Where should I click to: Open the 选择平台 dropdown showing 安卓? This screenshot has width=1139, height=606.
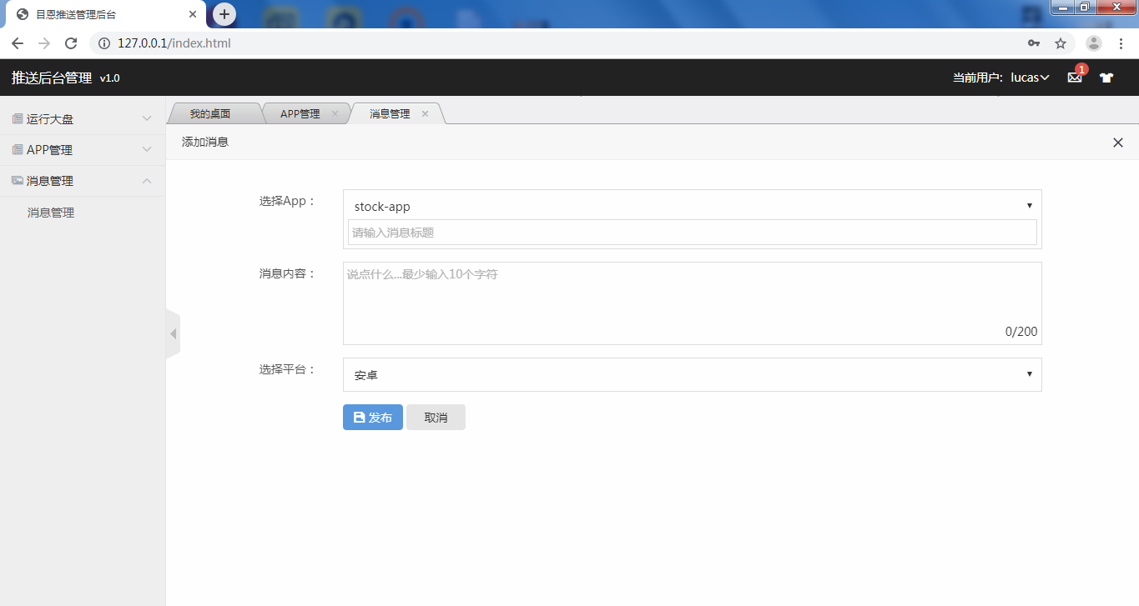click(x=693, y=375)
